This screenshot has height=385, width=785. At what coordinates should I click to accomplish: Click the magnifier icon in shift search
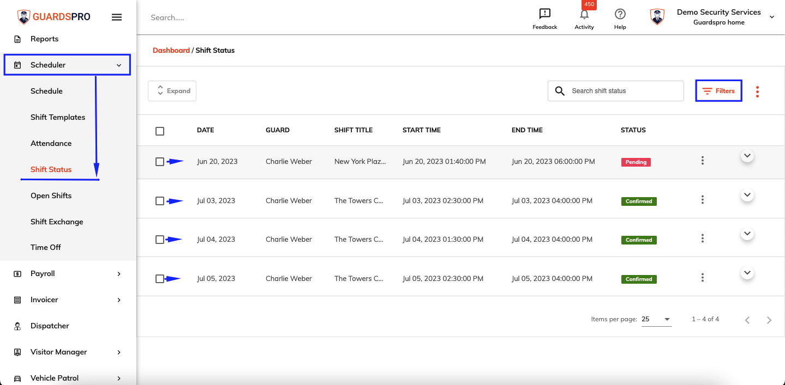pos(560,91)
